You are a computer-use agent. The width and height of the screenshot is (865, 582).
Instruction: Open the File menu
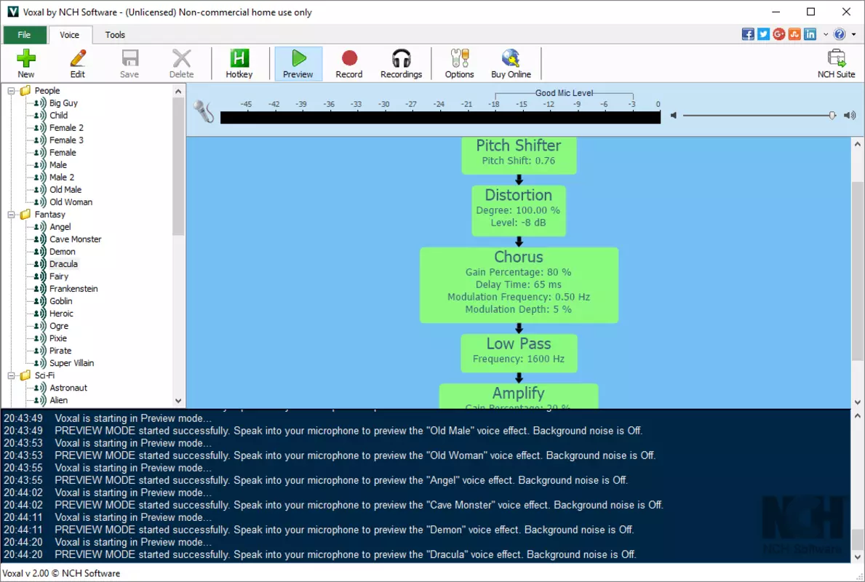click(24, 35)
